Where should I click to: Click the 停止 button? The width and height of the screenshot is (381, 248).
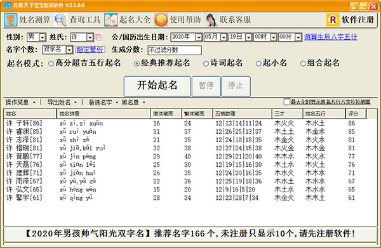236,86
